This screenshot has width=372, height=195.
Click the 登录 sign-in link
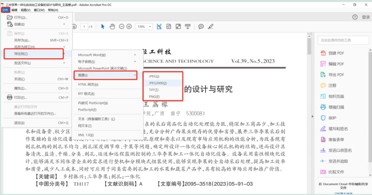365,17
